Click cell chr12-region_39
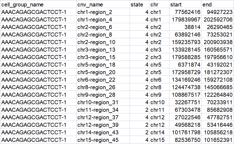Image resolution: width=234 pixels, height=144 pixels. click(103, 125)
